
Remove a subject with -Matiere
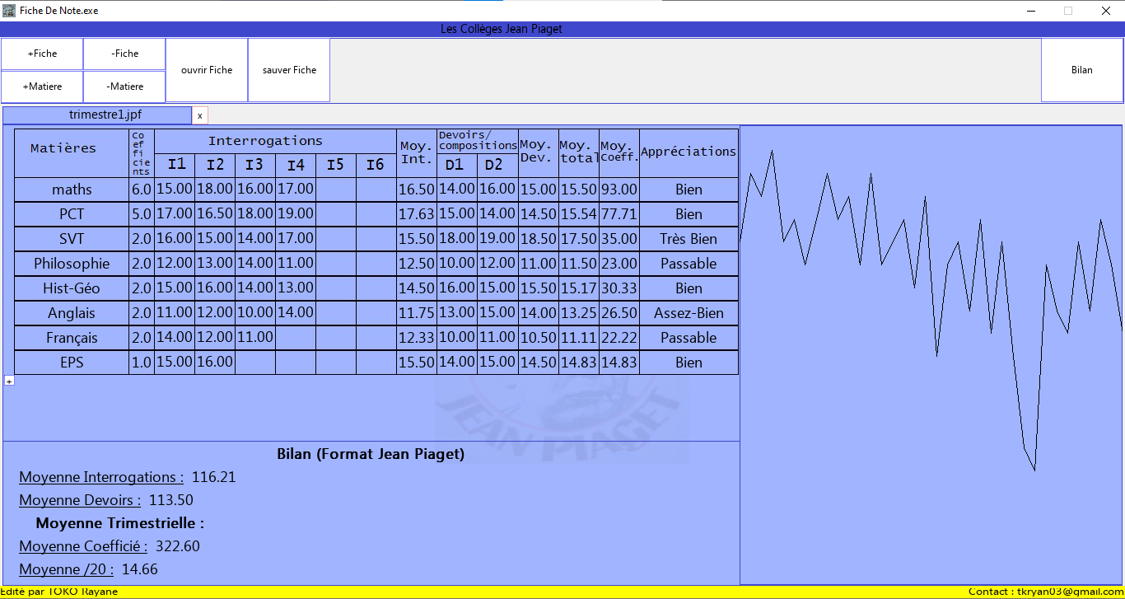click(124, 87)
